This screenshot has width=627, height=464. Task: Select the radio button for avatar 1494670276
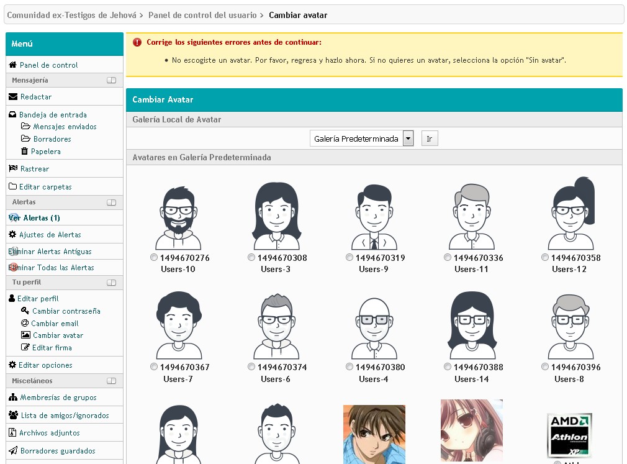[x=154, y=257]
